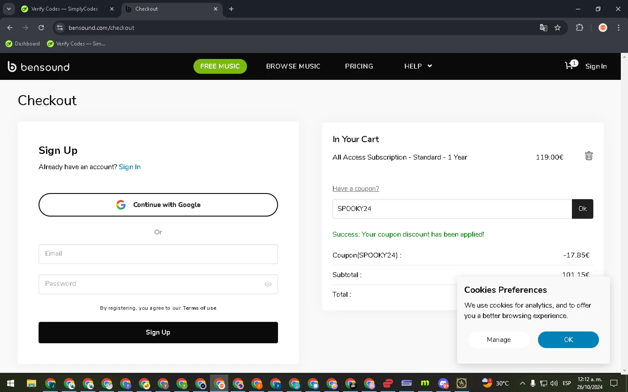Click the microphone icon in system tray
This screenshot has height=392, width=628.
point(533,383)
